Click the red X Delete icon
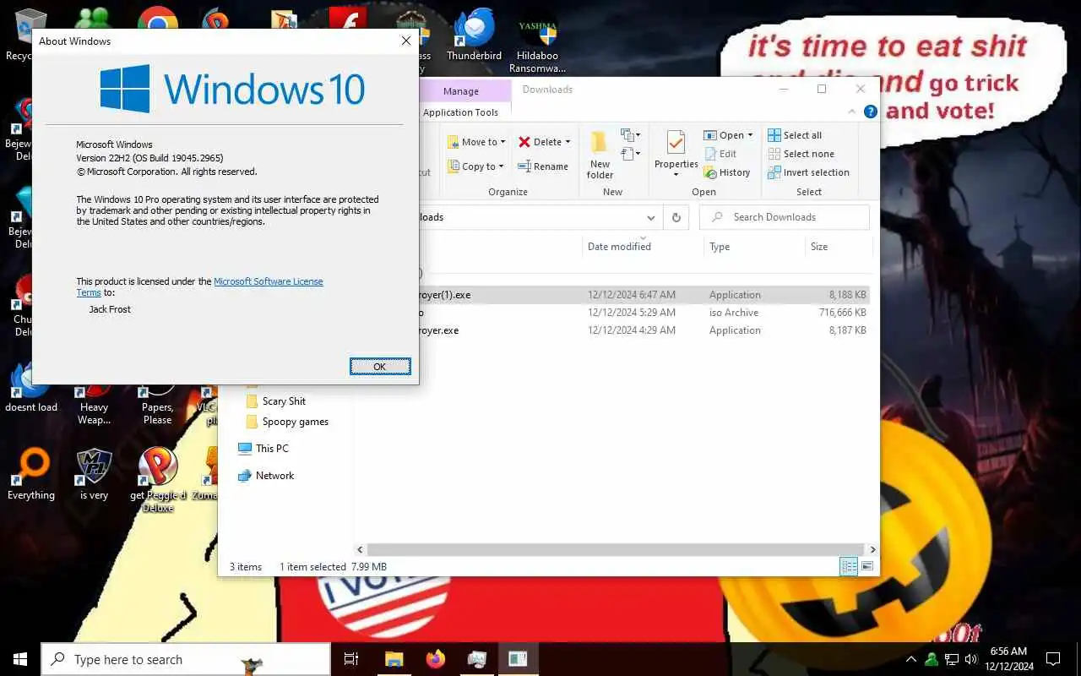1081x676 pixels. pyautogui.click(x=524, y=142)
